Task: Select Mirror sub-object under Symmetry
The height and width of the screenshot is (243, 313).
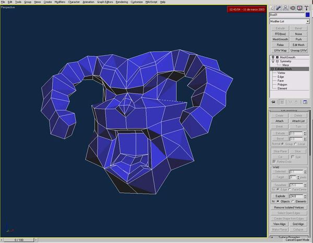Action: click(286, 65)
